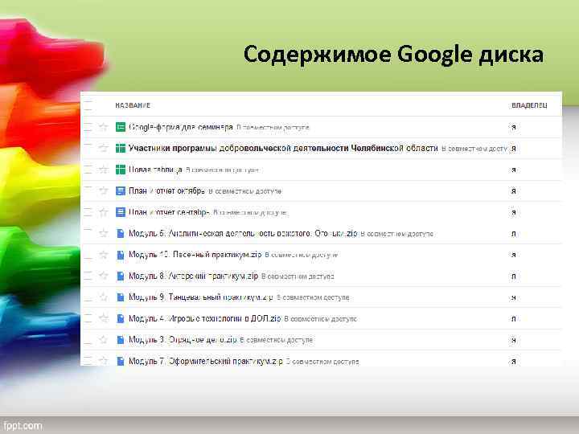Viewport: 579px width, 434px height.
Task: Click owner cell 'я' in Google-форма row
Action: coord(514,127)
